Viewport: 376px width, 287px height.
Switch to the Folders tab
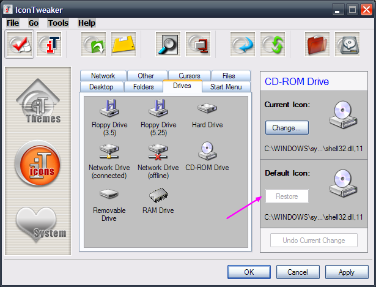tap(144, 87)
